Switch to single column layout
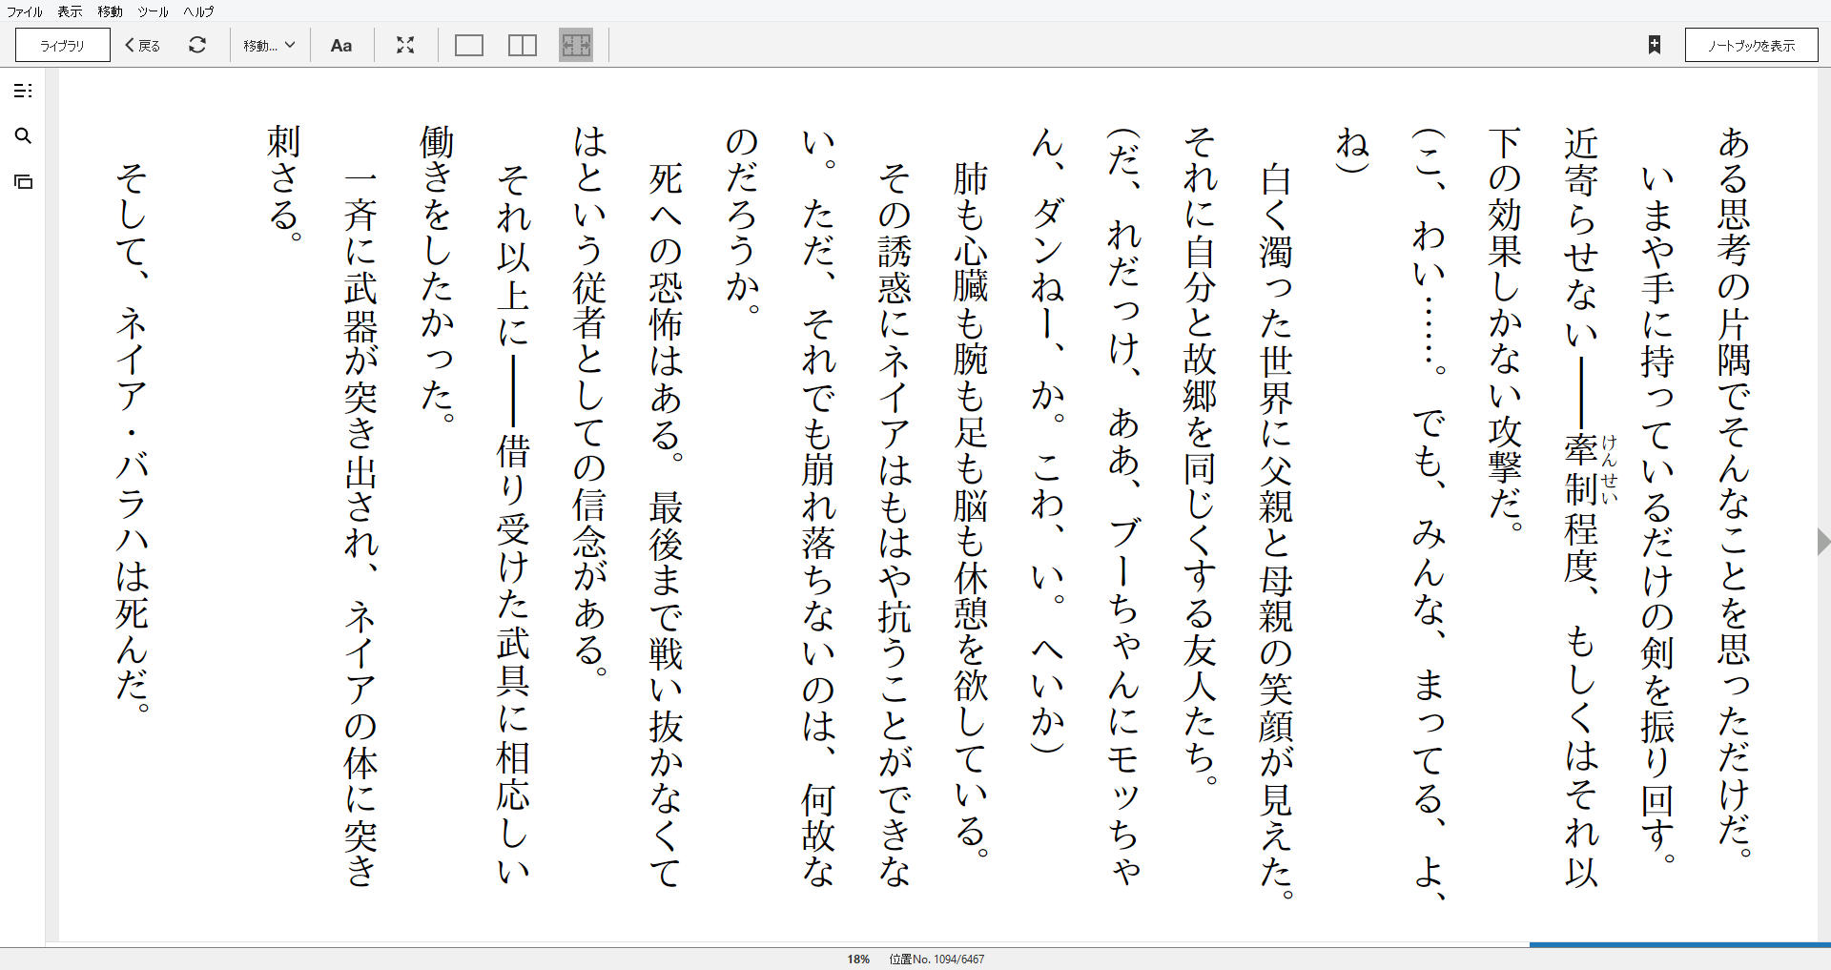Viewport: 1831px width, 970px height. [x=469, y=45]
